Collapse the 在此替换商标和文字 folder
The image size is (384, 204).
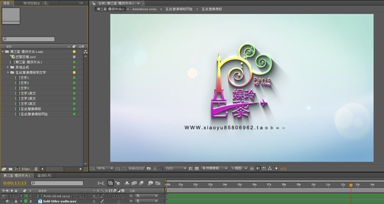coord(8,73)
